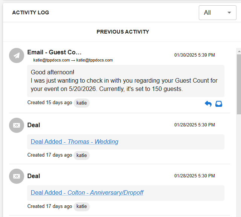Click the 01/30/2025 5:39 PM timestamp
The height and width of the screenshot is (217, 241).
click(195, 55)
